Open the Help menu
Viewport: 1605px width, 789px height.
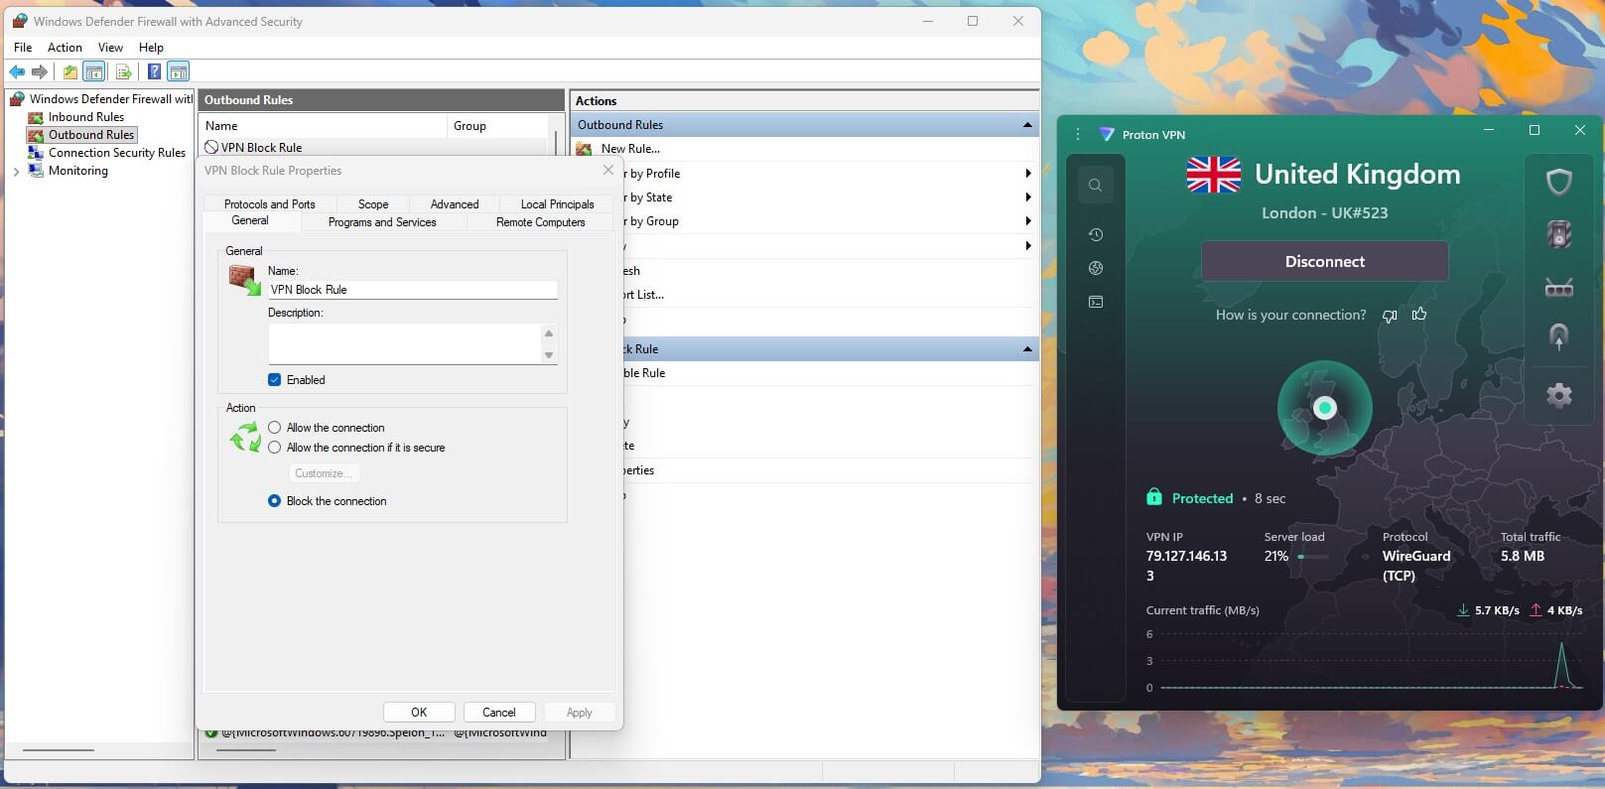(151, 48)
